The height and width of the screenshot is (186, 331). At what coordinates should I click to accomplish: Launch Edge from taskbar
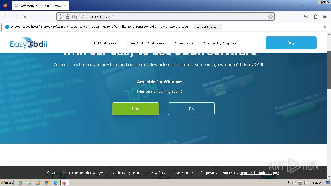point(56,183)
